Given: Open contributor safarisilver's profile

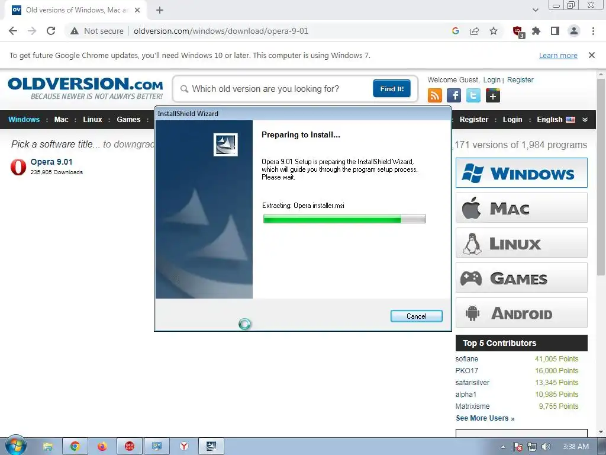Looking at the screenshot, I should click(472, 382).
